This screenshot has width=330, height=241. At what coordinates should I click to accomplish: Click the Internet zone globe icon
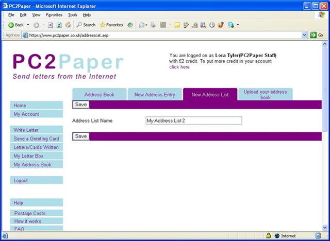click(x=277, y=236)
